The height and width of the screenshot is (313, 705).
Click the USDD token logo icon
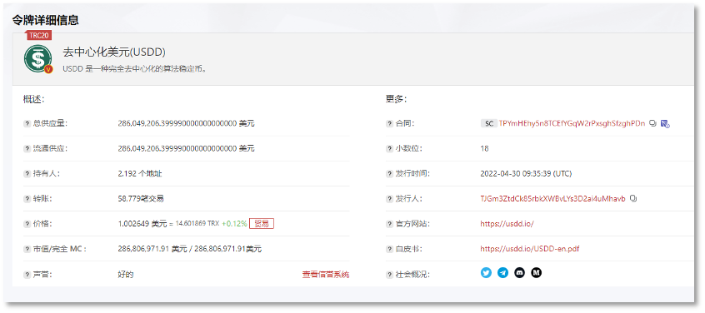click(37, 59)
